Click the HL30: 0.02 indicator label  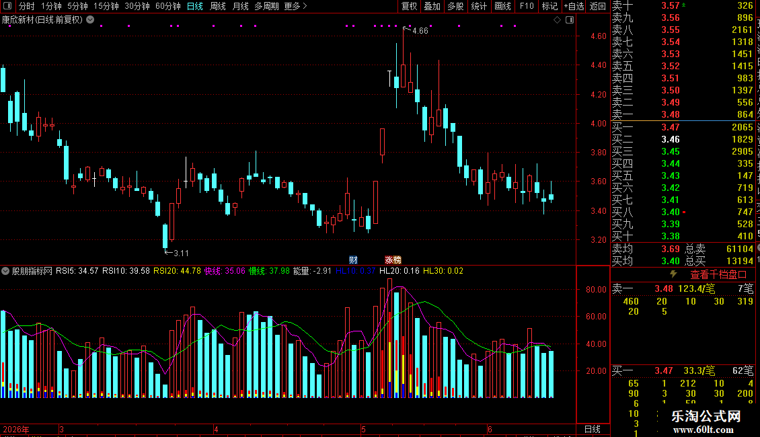(x=443, y=271)
